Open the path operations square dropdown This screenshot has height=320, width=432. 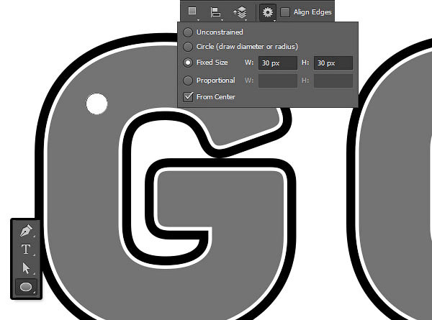coord(192,12)
